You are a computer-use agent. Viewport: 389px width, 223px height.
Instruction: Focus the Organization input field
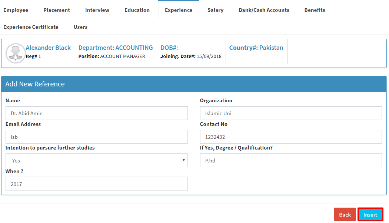point(291,113)
